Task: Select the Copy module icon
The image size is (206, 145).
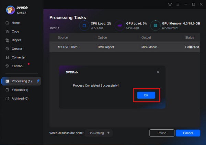Action: pos(7,31)
